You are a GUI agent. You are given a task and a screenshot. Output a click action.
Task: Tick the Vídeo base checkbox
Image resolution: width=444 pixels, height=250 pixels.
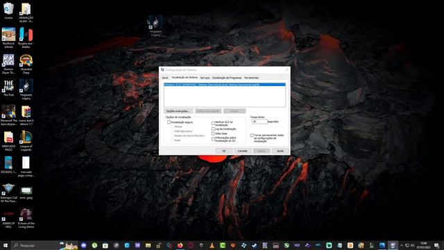(x=213, y=133)
